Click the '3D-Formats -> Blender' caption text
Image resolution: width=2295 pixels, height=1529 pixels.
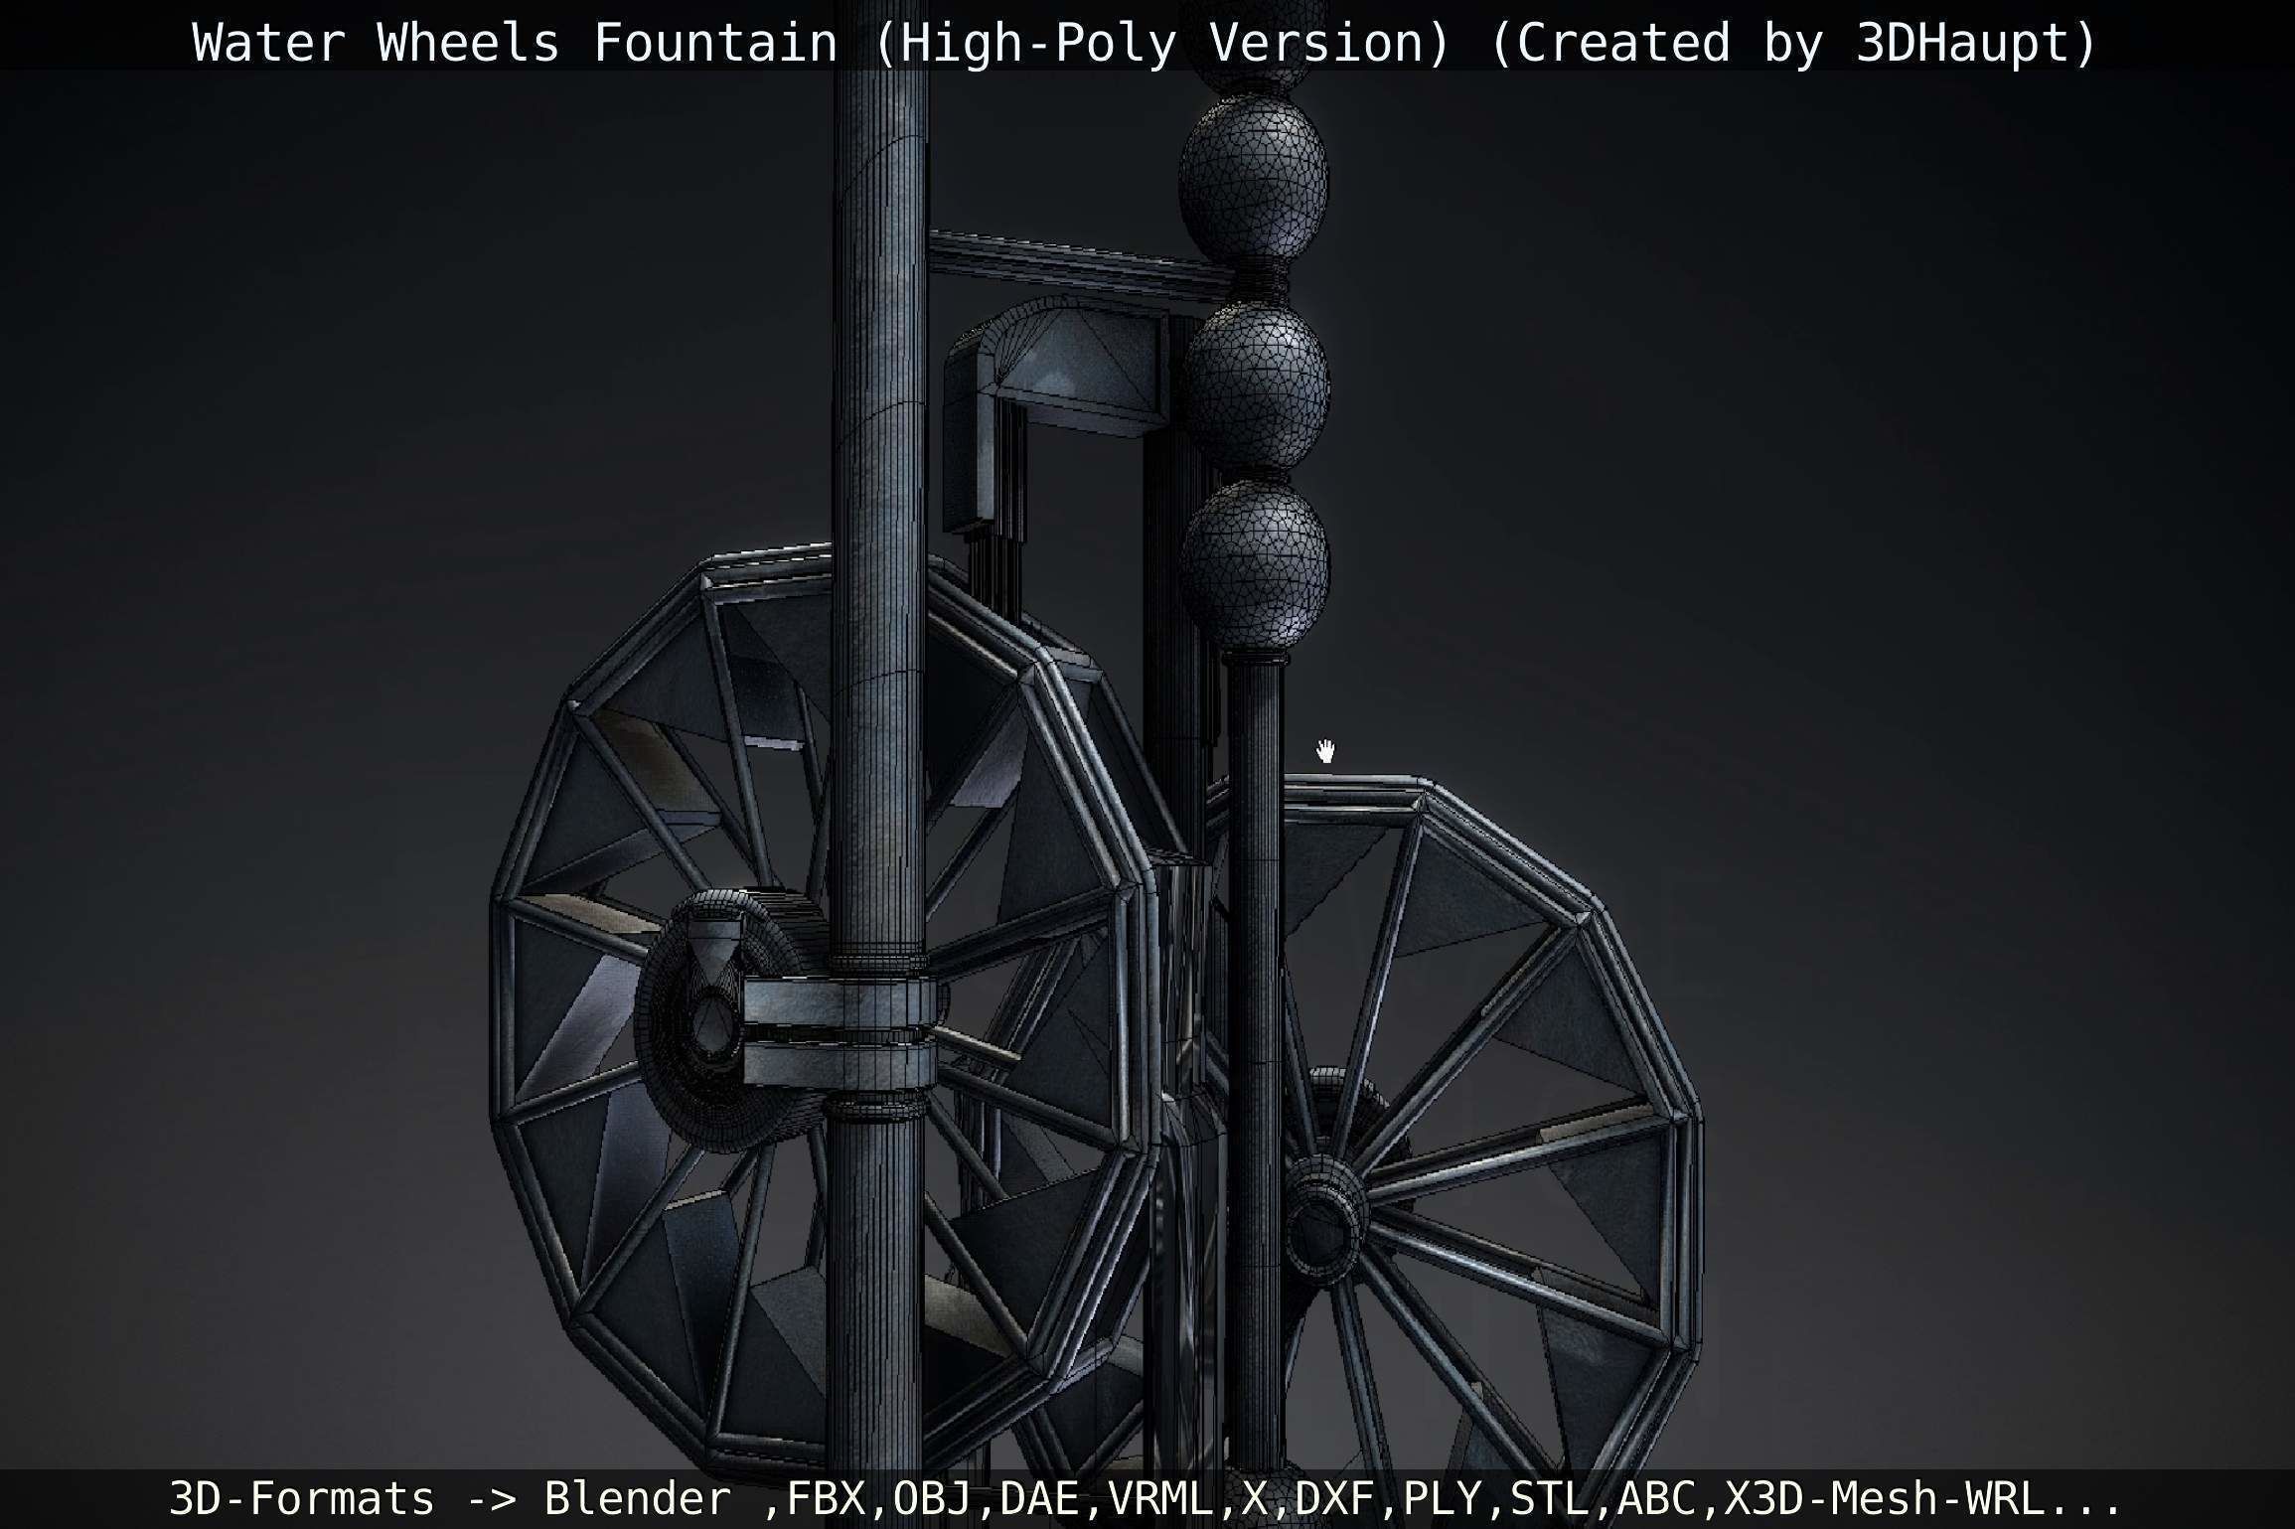tap(451, 1498)
